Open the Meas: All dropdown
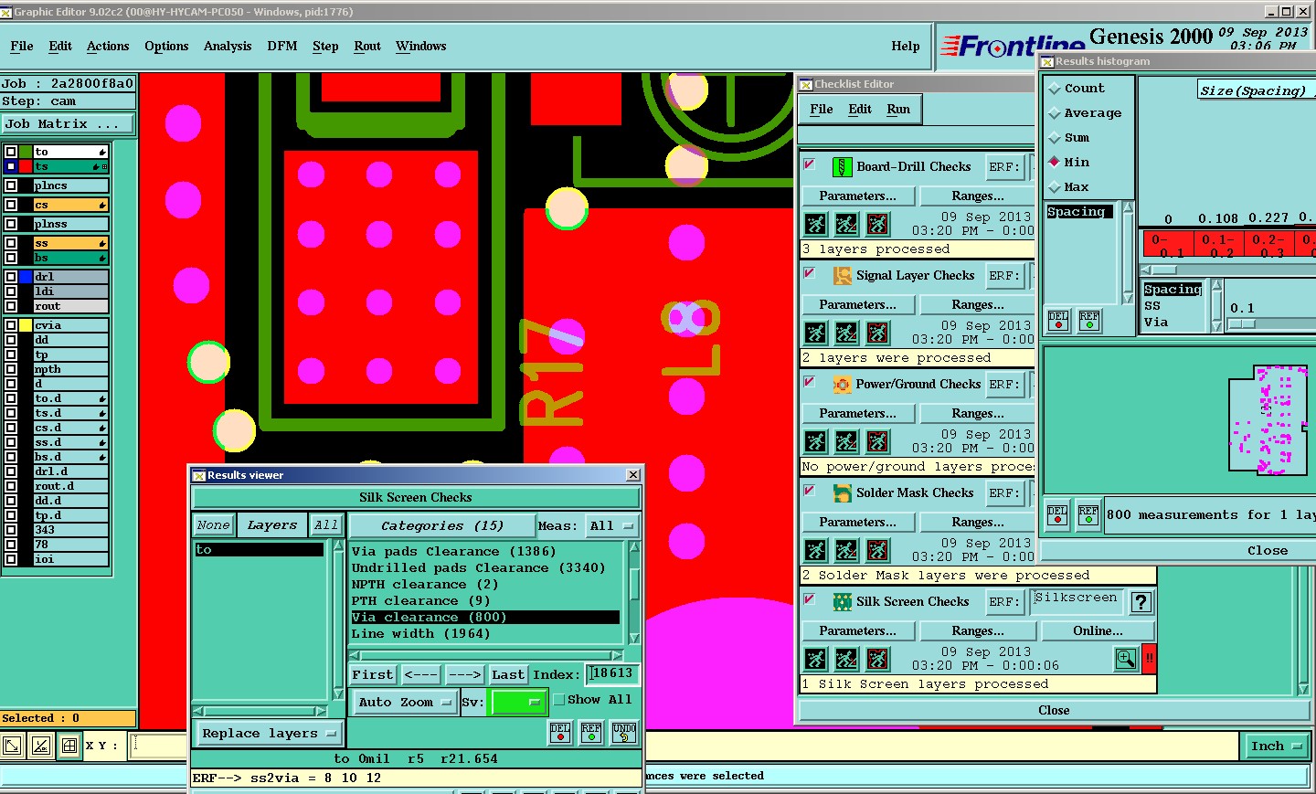This screenshot has height=794, width=1316. (x=612, y=526)
